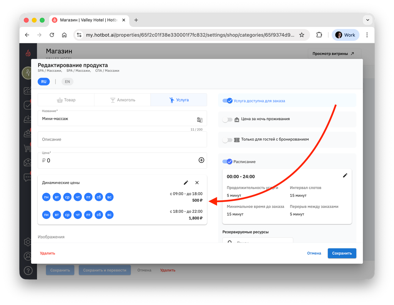Open Просмотр витрины link

(334, 54)
